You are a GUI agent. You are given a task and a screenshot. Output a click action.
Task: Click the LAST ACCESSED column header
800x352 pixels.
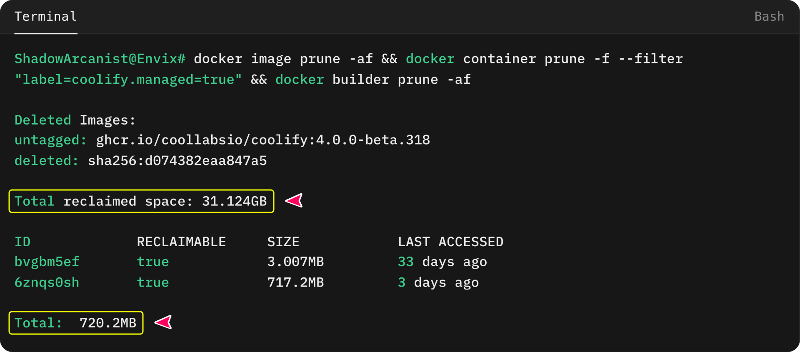click(451, 242)
